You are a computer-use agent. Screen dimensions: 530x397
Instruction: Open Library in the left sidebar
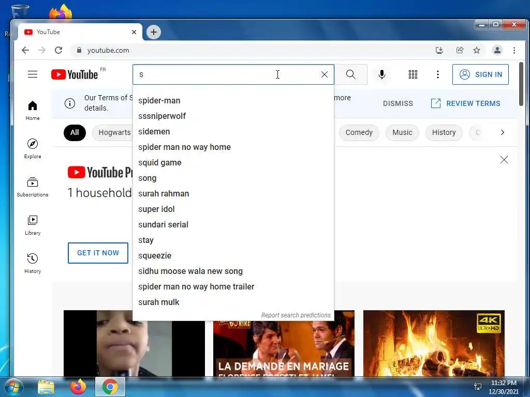pyautogui.click(x=33, y=225)
